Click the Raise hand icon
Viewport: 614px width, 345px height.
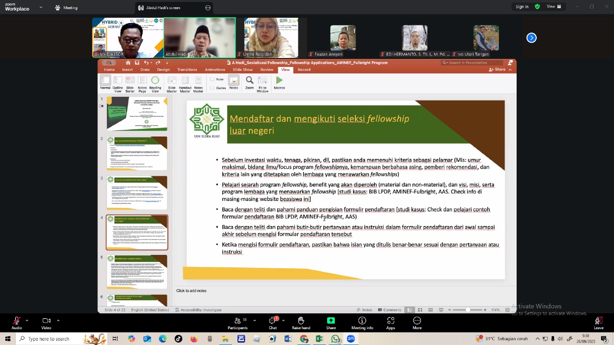(301, 321)
